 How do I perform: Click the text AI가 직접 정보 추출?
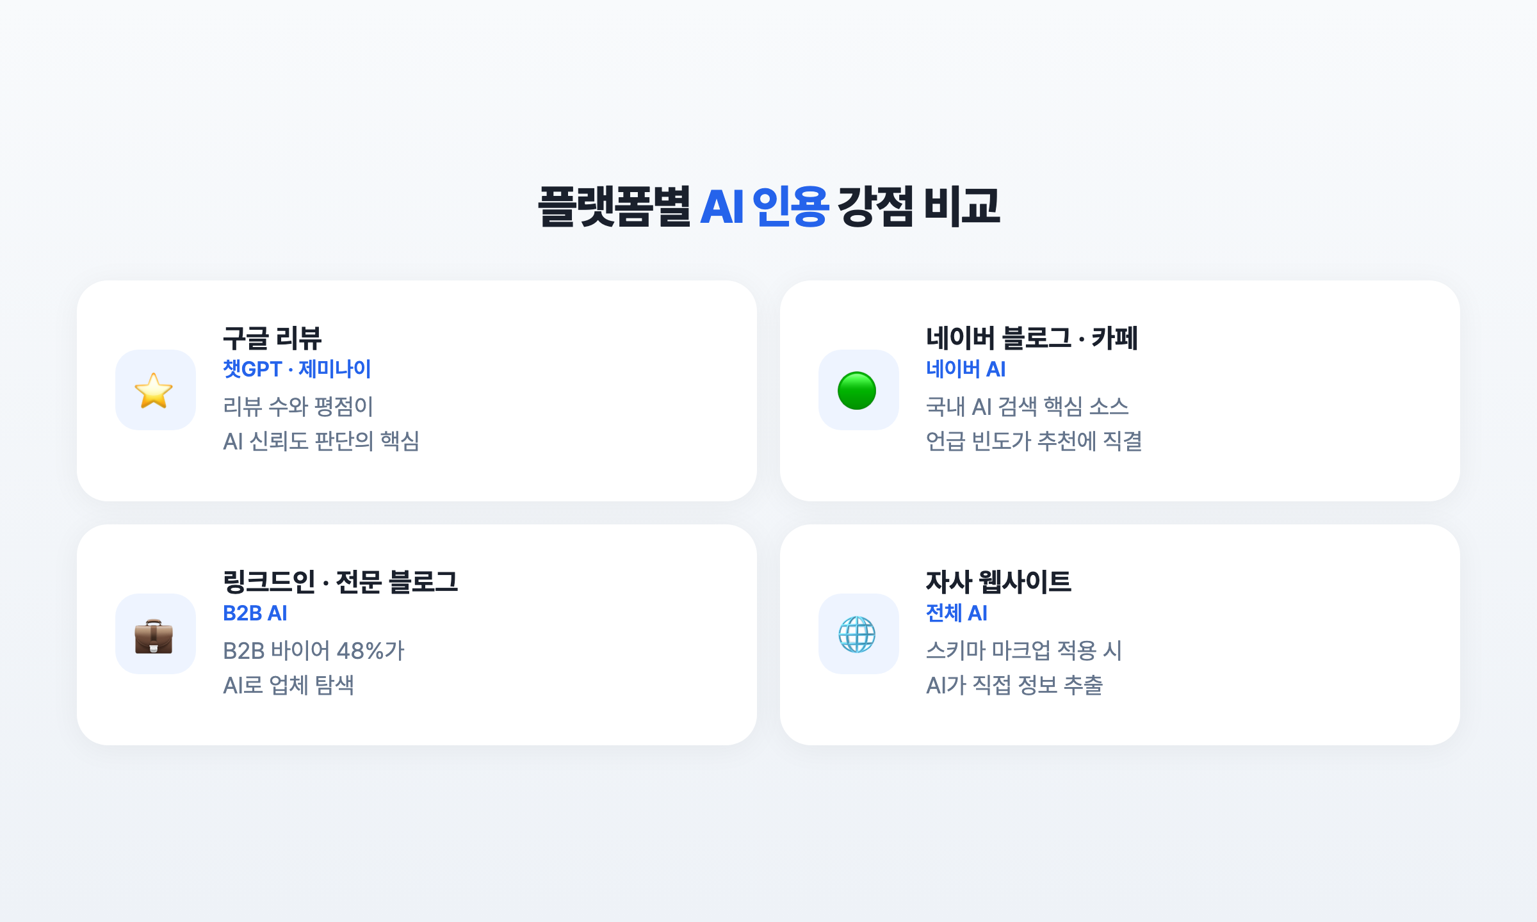(1014, 685)
